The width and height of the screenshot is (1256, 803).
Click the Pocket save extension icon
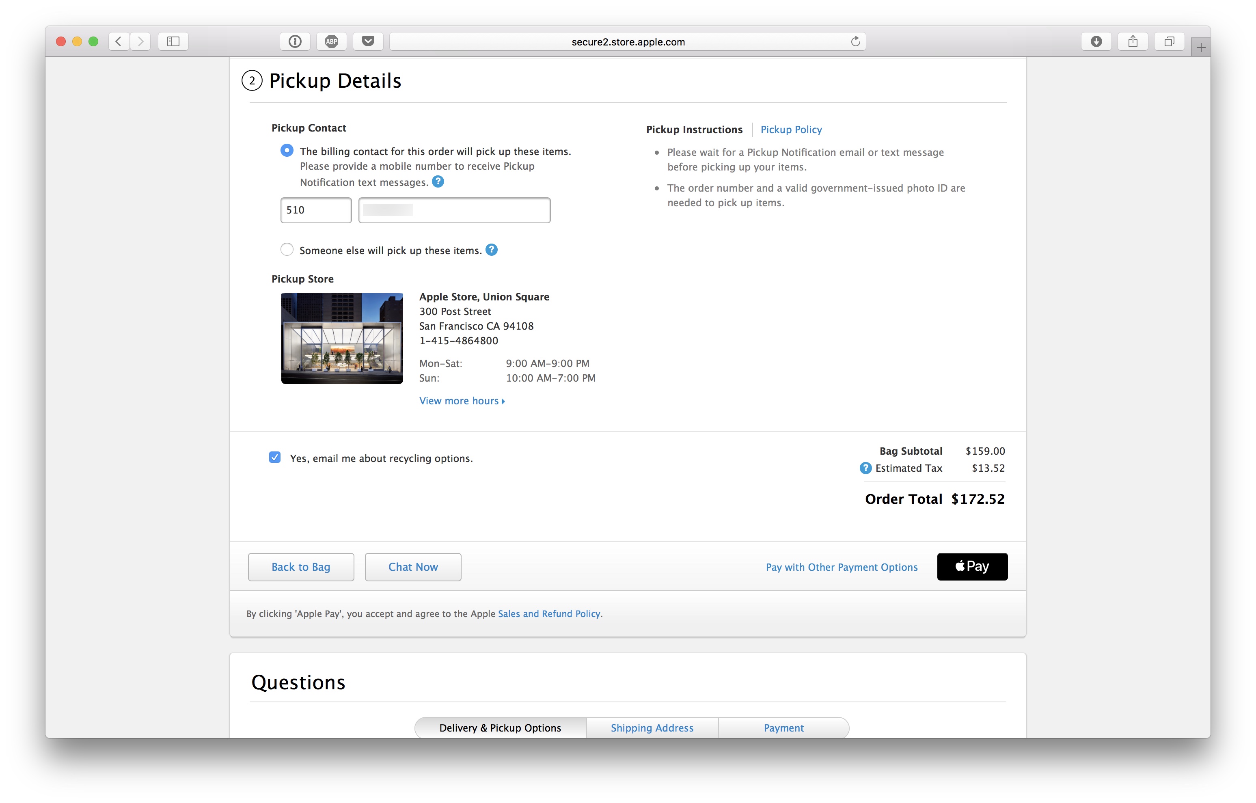pos(368,41)
